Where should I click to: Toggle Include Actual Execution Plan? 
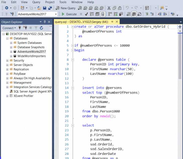coord(110,14)
